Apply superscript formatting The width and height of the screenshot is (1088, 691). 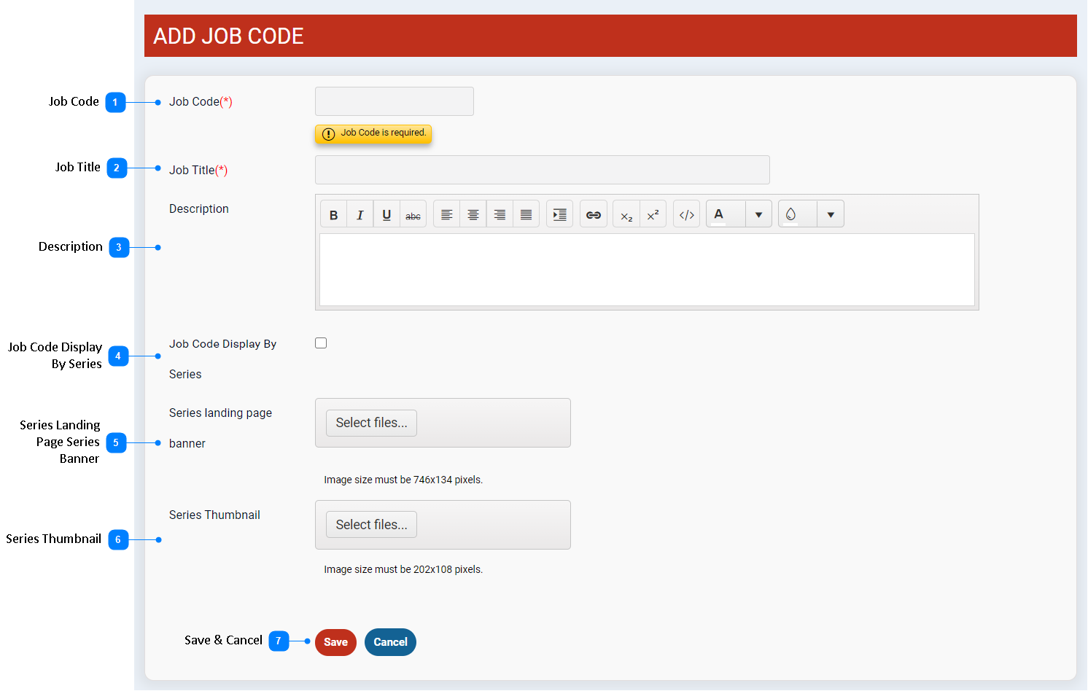click(x=653, y=214)
